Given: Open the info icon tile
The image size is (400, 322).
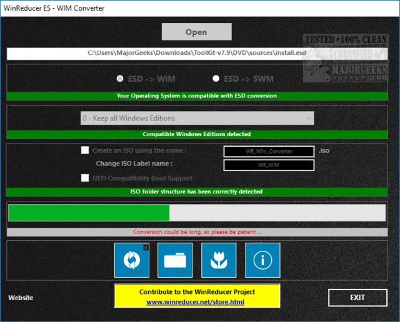Looking at the screenshot, I should tap(262, 260).
